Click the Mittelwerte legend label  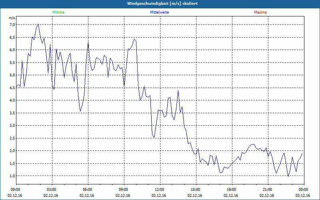[x=159, y=12]
